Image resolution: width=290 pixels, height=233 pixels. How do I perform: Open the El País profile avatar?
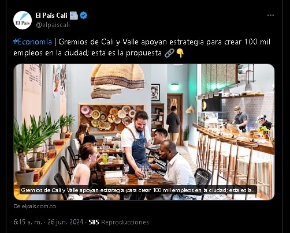23,20
